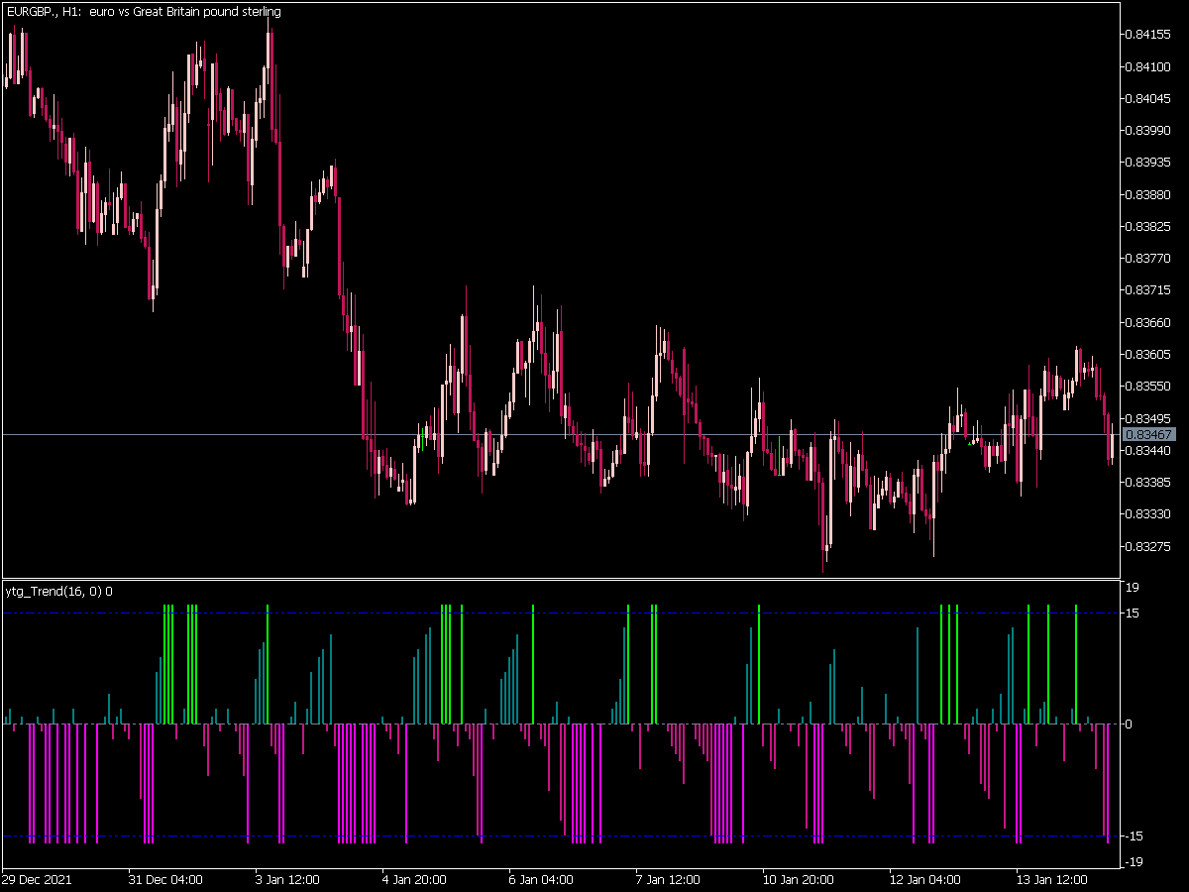Click the time label '3 Jan 12:00'
Screen dimensions: 1189x892
tap(287, 879)
